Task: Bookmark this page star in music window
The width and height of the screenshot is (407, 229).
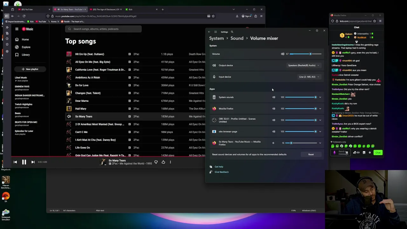Action: 213,16
